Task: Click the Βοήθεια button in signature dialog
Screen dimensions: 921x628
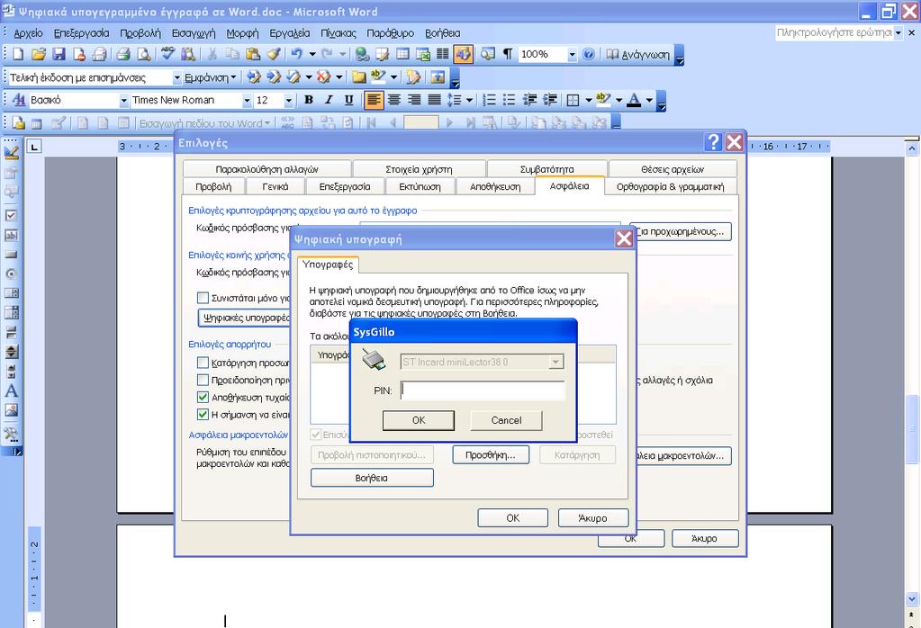Action: (372, 478)
